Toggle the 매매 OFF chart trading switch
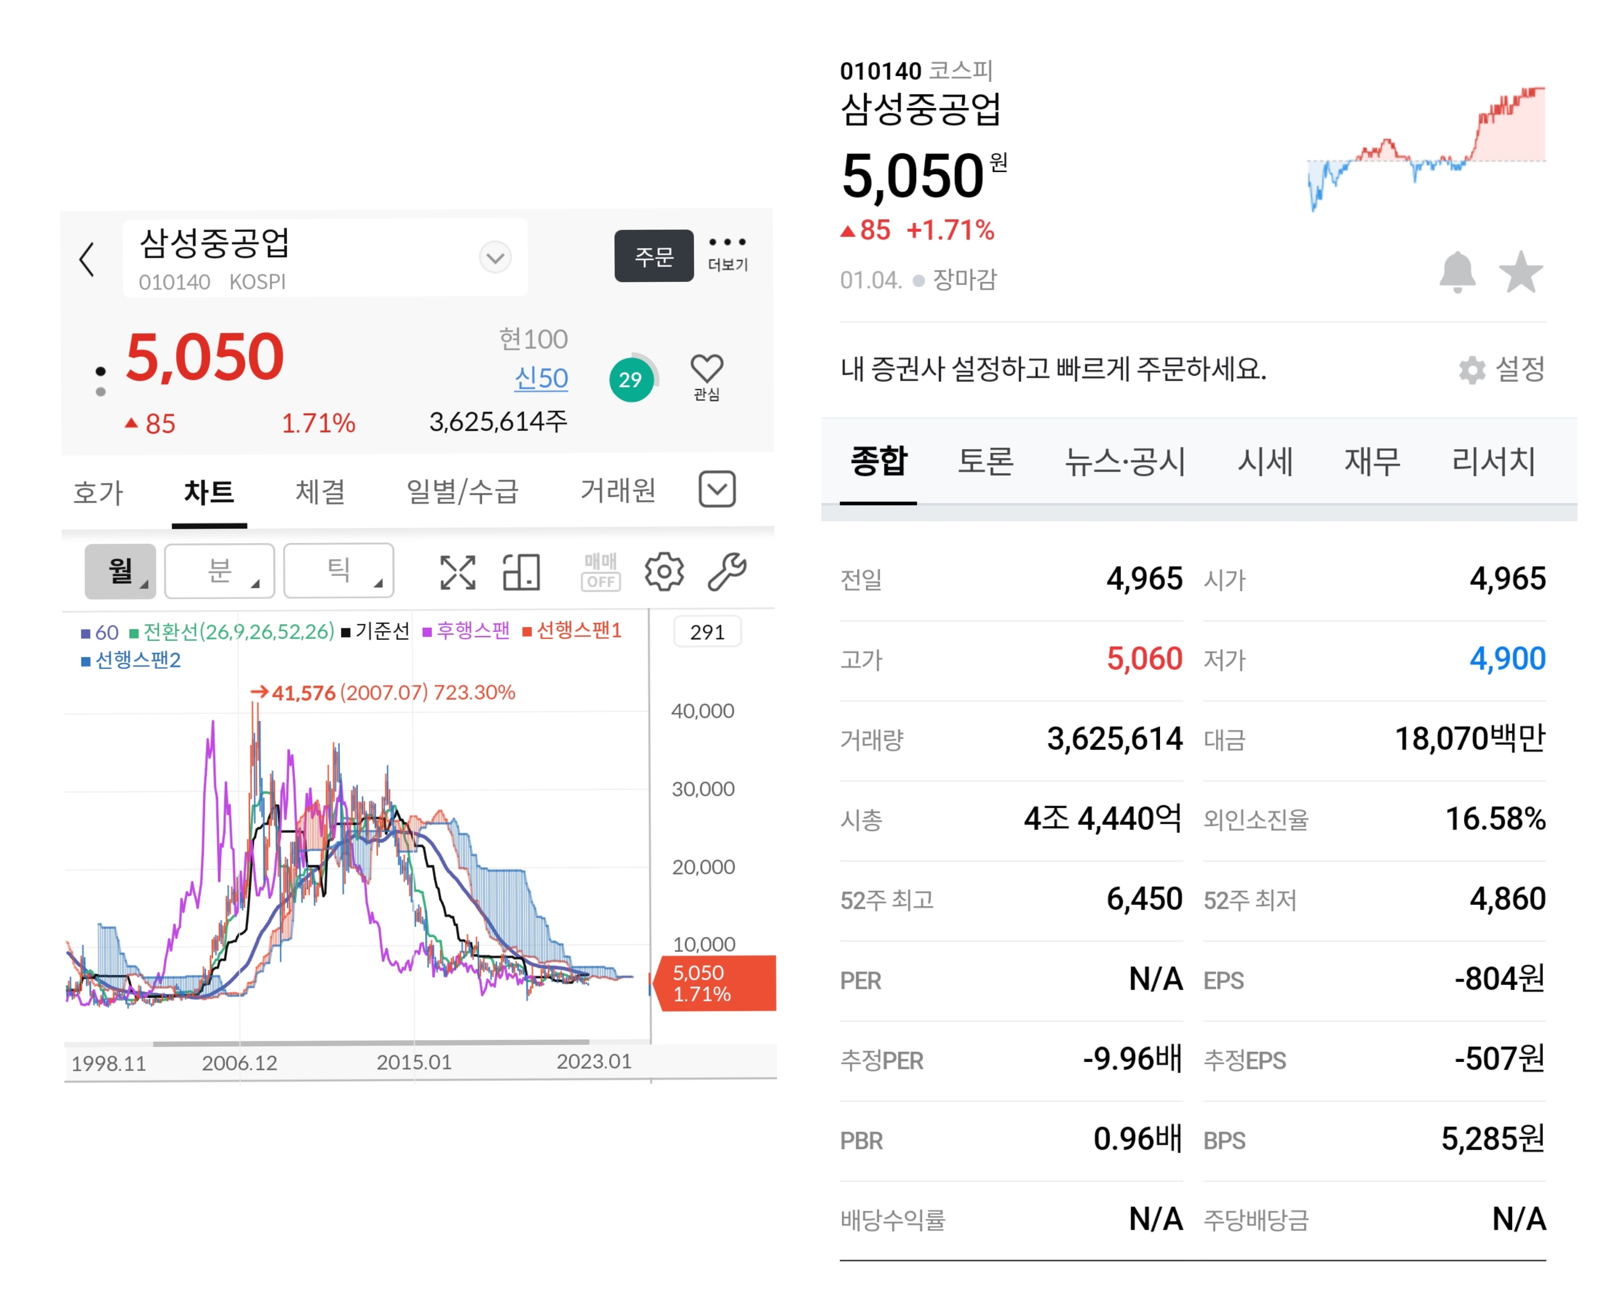The image size is (1618, 1294). pos(600,573)
